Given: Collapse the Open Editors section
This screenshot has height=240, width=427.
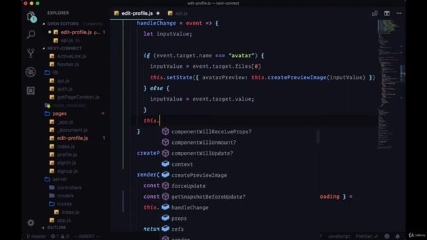Looking at the screenshot, I should [x=63, y=24].
